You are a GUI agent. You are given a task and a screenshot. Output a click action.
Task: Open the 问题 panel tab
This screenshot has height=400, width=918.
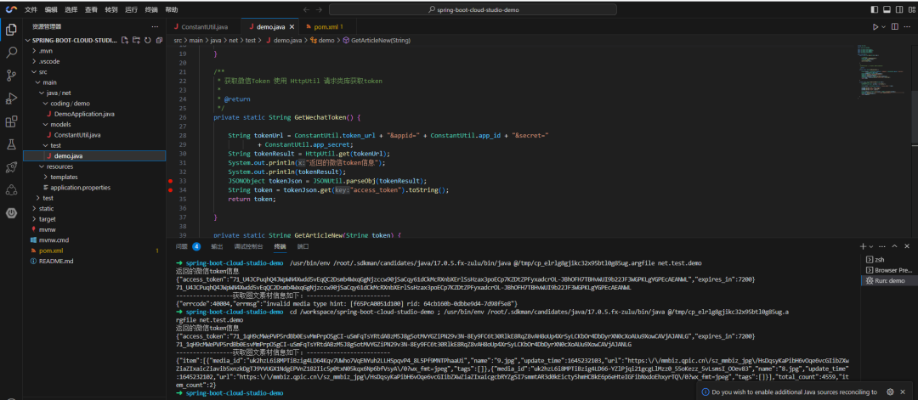coord(182,247)
